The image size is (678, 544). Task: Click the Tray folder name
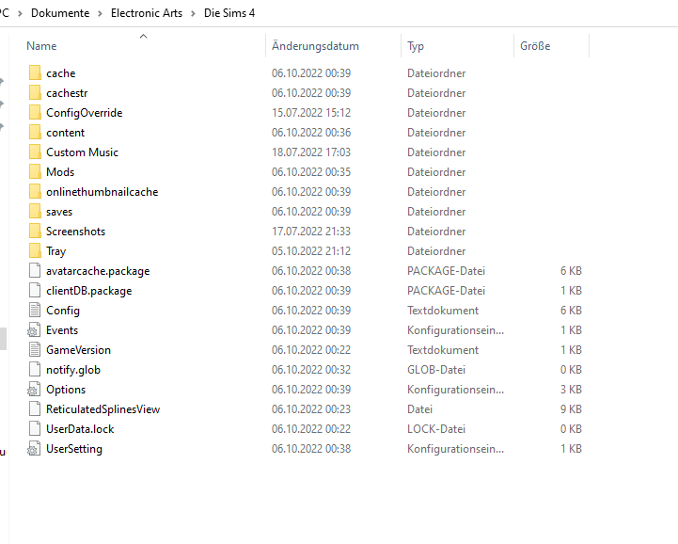click(55, 251)
